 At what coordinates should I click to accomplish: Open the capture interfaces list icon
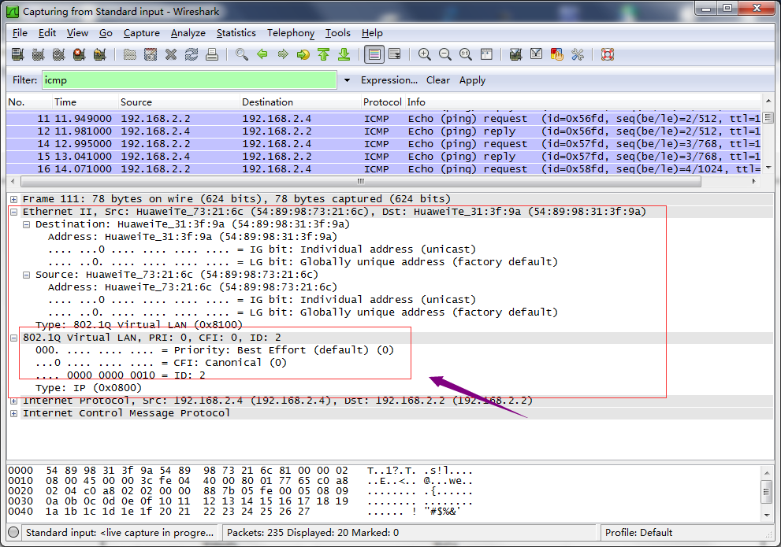(x=18, y=54)
